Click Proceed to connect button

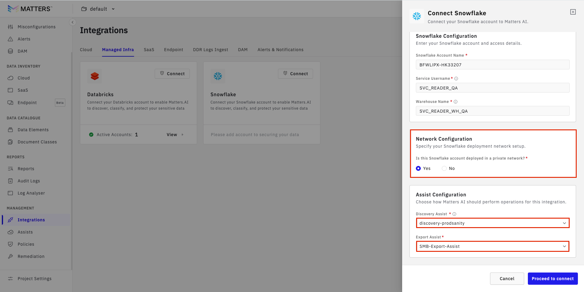point(553,279)
